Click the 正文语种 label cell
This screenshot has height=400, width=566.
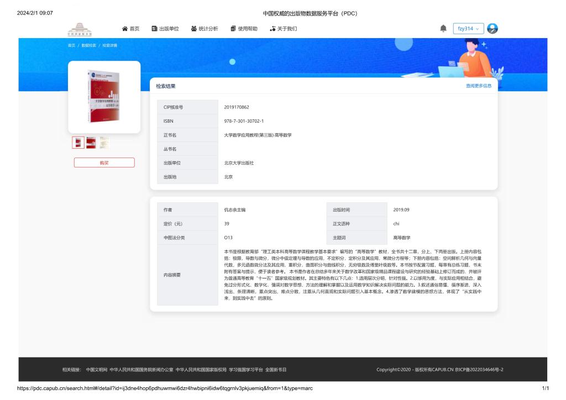click(357, 224)
